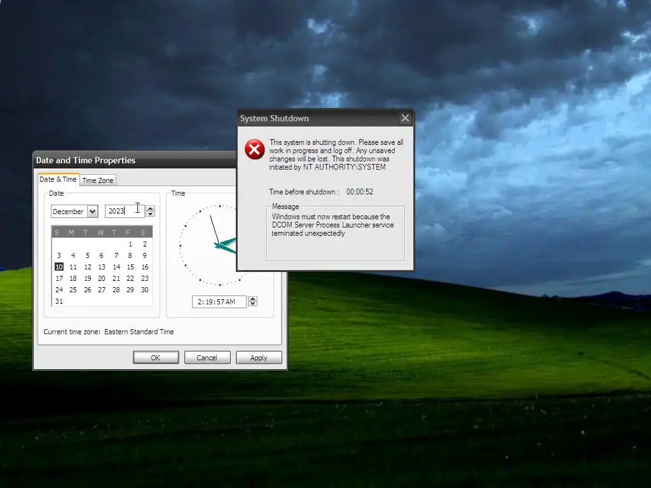Select day 6 in the calendar

click(102, 255)
